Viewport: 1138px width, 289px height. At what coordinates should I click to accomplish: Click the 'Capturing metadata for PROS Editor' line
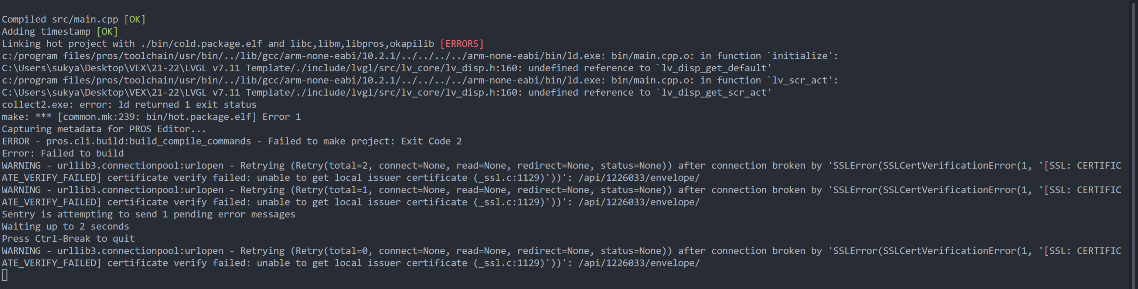(104, 129)
